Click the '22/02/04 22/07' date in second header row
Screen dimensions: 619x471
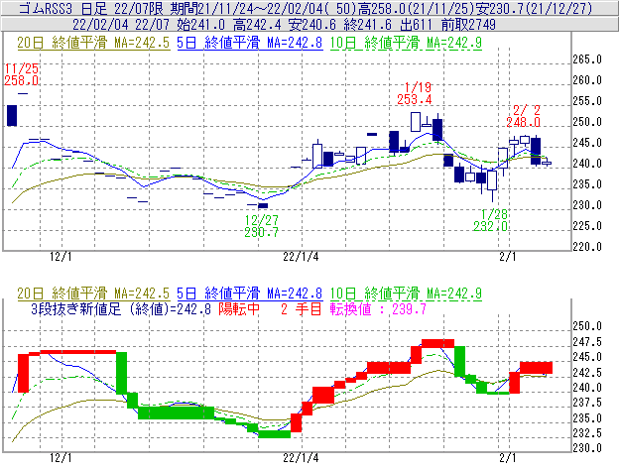[x=121, y=25]
